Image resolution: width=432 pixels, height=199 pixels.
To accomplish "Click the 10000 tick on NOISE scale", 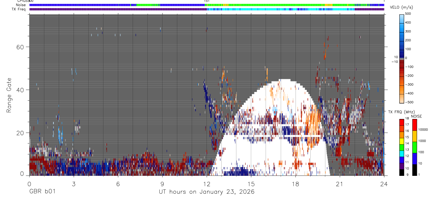I will [x=424, y=129].
